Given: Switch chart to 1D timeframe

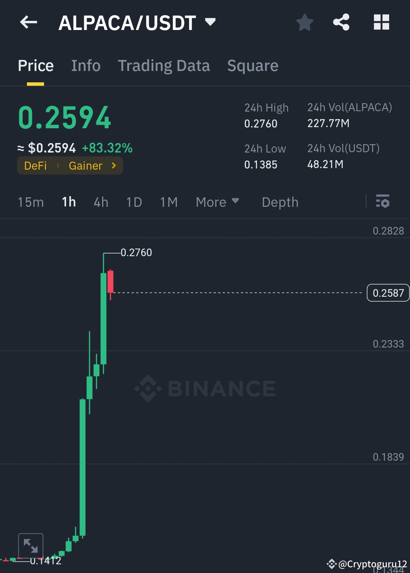Looking at the screenshot, I should click(x=134, y=202).
